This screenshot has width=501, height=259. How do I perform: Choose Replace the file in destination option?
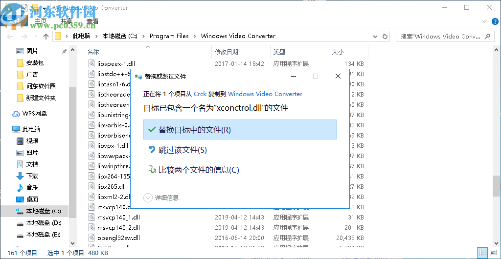(240, 130)
